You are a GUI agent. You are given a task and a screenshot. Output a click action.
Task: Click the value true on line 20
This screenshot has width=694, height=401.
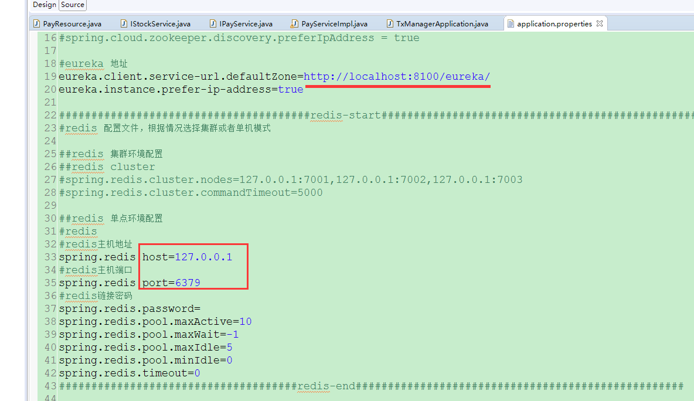coord(291,90)
